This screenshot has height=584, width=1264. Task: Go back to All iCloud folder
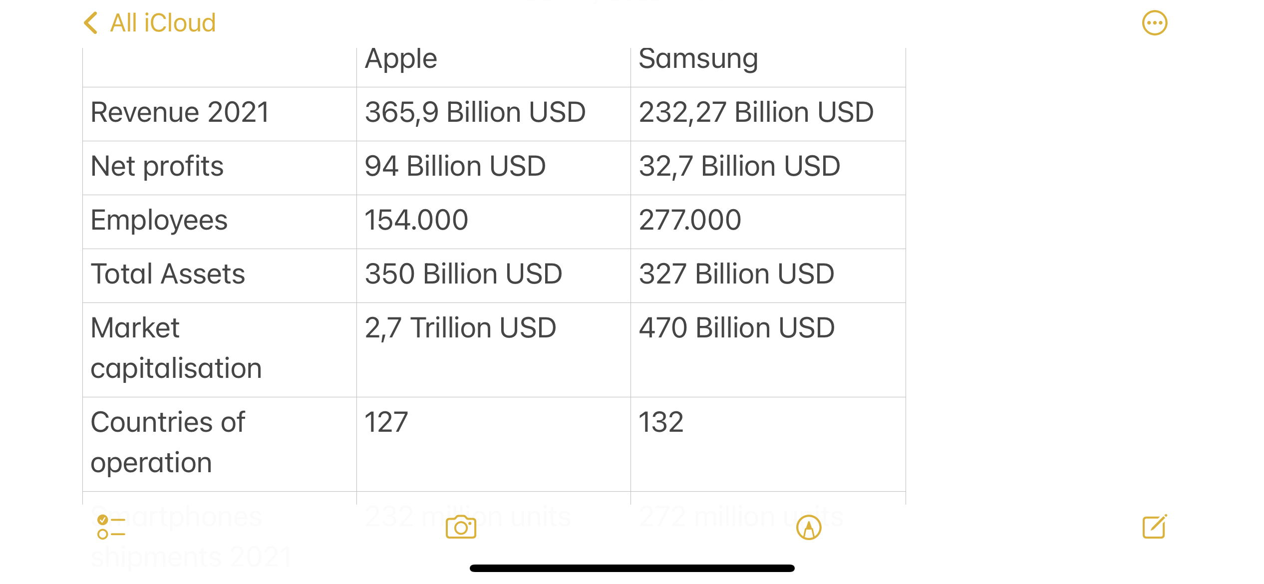coord(163,23)
